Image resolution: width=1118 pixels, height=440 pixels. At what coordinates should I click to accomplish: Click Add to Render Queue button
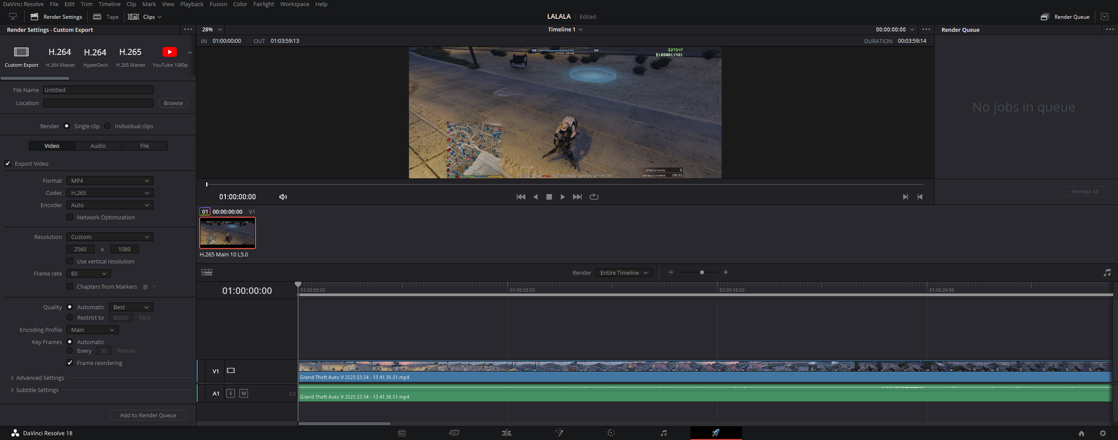tap(148, 415)
